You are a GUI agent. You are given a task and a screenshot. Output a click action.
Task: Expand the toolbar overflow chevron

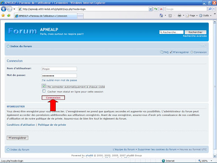pos(215,14)
